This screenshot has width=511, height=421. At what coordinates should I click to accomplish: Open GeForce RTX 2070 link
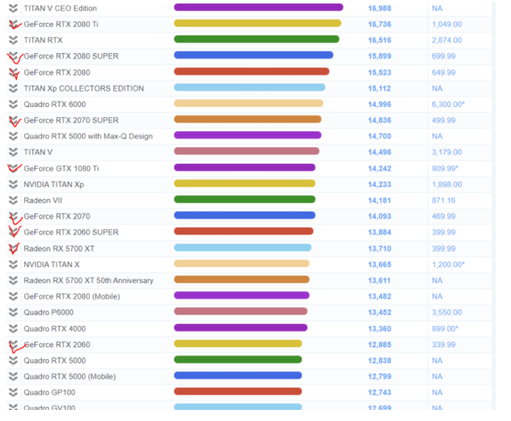pyautogui.click(x=57, y=216)
